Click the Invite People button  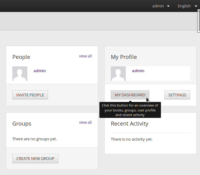(30, 95)
